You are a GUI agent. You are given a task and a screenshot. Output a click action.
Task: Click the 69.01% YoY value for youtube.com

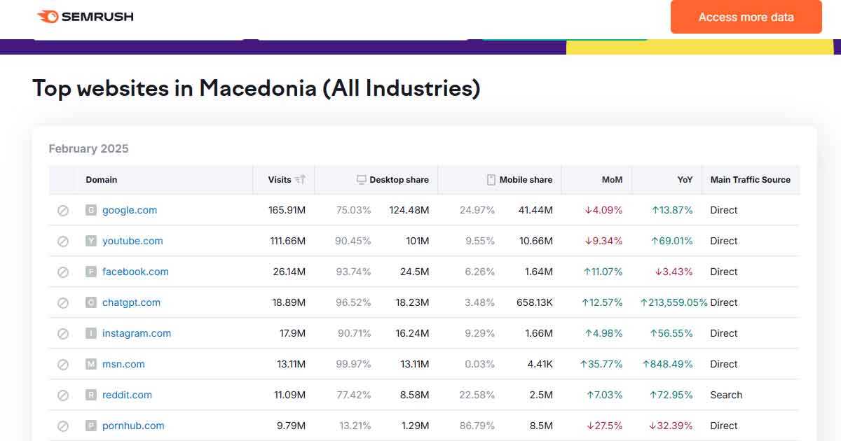pyautogui.click(x=671, y=241)
